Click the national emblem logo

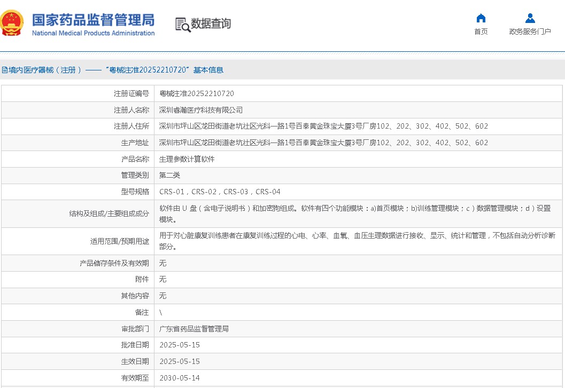pos(12,23)
